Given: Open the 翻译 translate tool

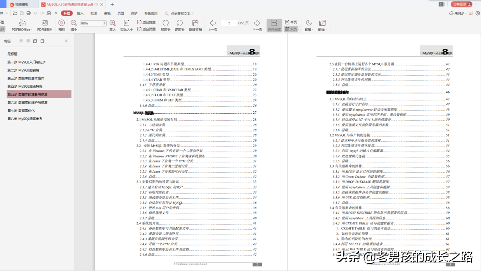Looking at the screenshot, I should coord(322,26).
